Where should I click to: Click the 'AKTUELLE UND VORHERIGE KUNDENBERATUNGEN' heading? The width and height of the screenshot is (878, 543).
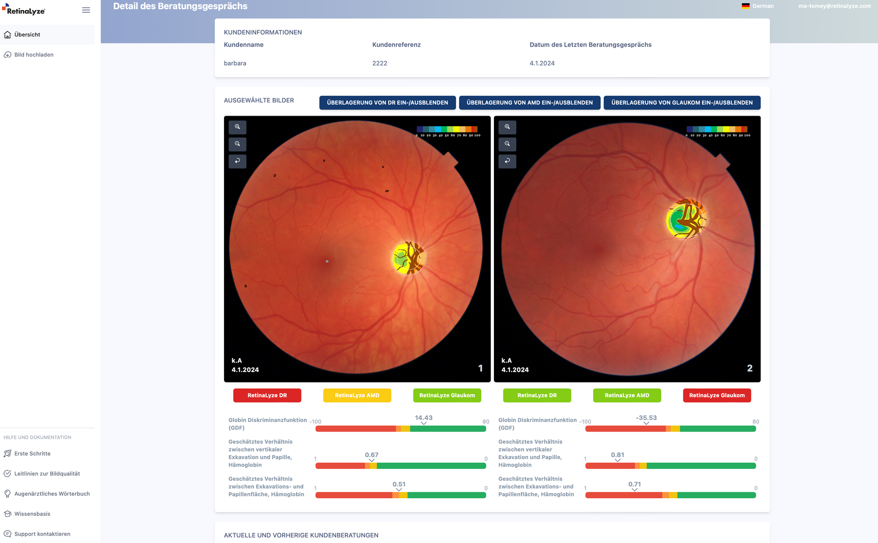point(301,535)
